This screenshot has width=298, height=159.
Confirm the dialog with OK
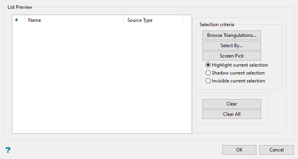(x=239, y=150)
